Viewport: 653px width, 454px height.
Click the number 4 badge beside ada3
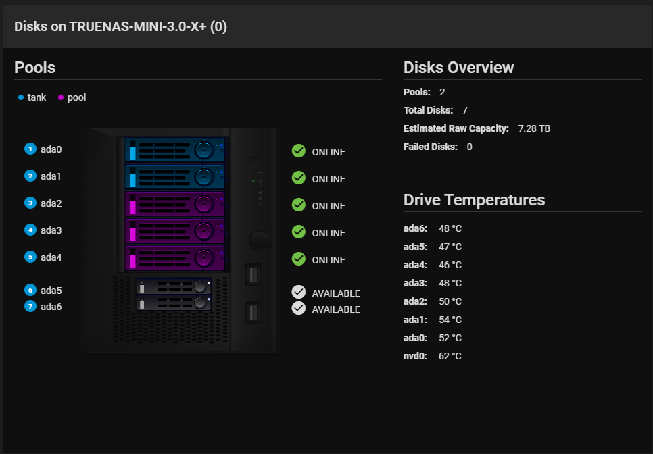[x=30, y=230]
